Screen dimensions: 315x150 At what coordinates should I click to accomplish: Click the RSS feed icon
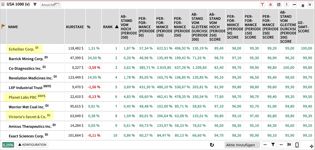[x=279, y=5]
